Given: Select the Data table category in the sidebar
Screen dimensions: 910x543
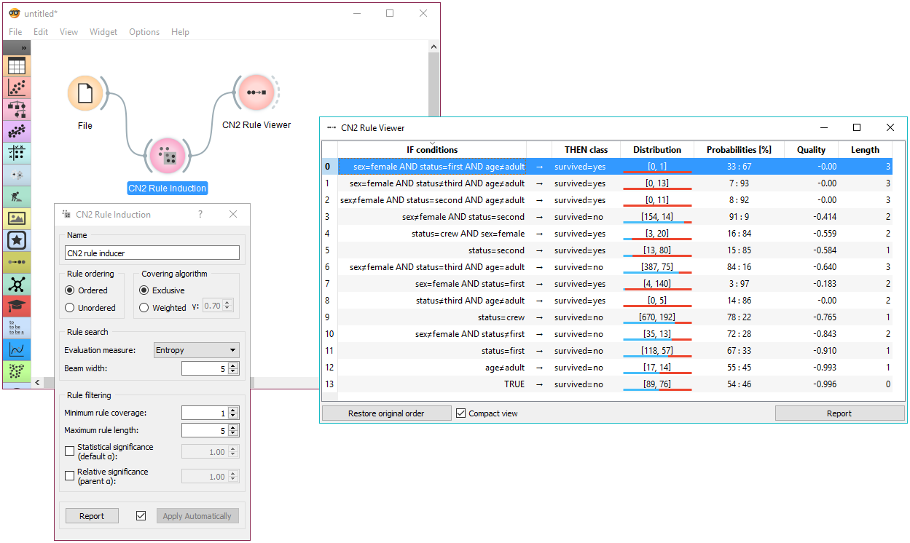Looking at the screenshot, I should coord(16,66).
